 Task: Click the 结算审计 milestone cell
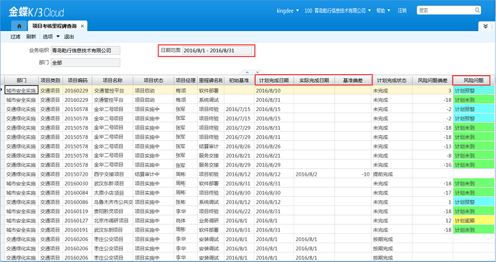[x=211, y=147]
